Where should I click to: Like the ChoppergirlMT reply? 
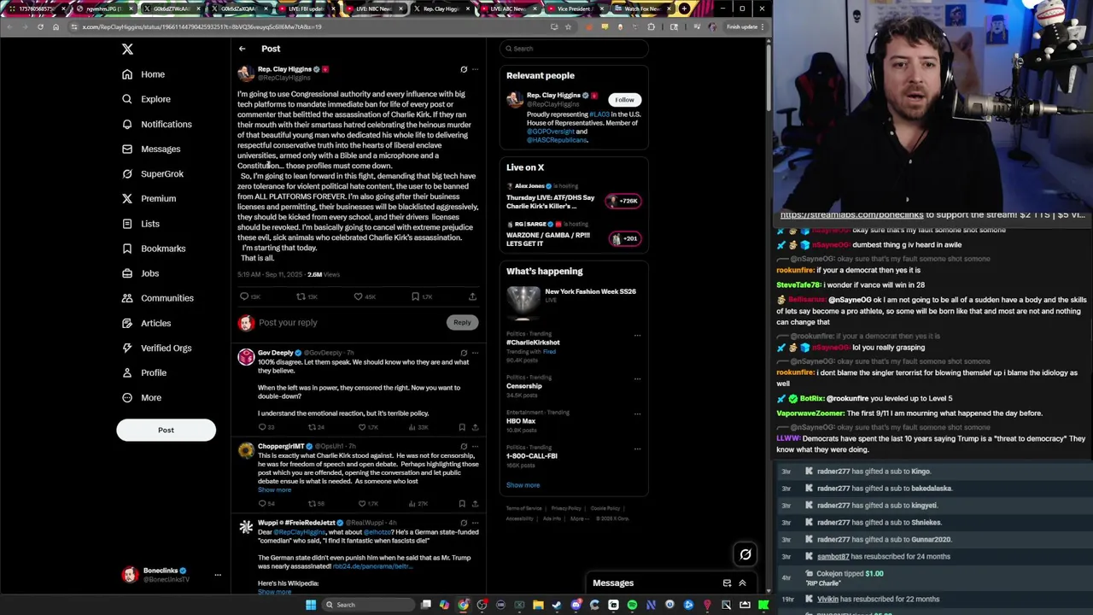tap(362, 504)
